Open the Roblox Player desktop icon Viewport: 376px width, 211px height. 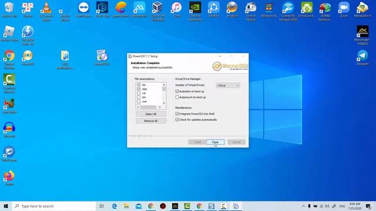point(9,33)
